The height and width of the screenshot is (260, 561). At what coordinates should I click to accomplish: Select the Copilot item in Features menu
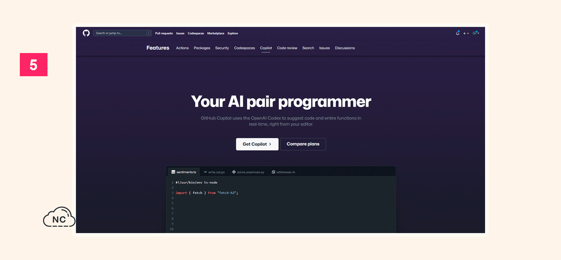click(x=266, y=48)
